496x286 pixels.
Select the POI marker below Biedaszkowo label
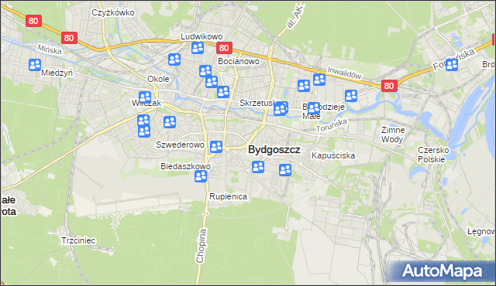pyautogui.click(x=201, y=176)
